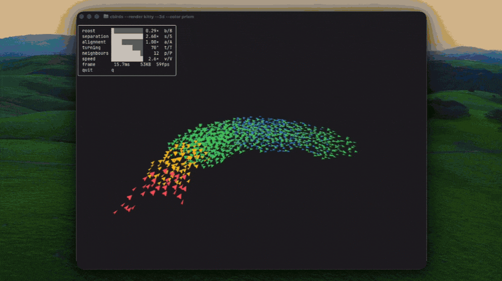Click the separation value 2.68×
Screen dimensions: 502x281
(152, 36)
